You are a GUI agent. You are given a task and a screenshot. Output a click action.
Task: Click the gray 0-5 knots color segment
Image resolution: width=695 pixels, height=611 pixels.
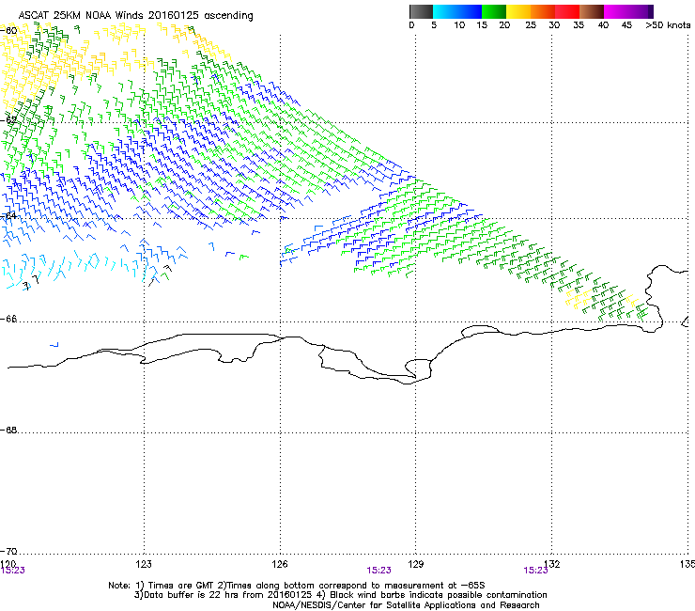click(x=421, y=11)
